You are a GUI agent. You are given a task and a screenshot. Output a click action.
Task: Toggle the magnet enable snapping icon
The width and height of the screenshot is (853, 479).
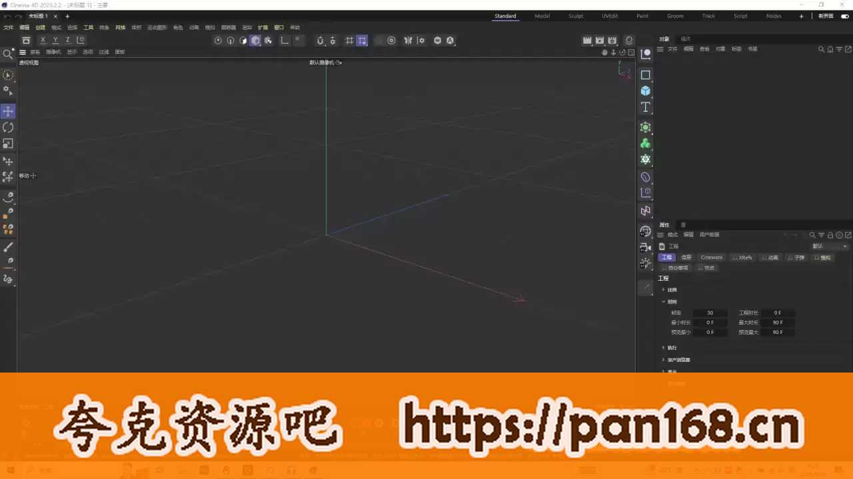point(320,41)
